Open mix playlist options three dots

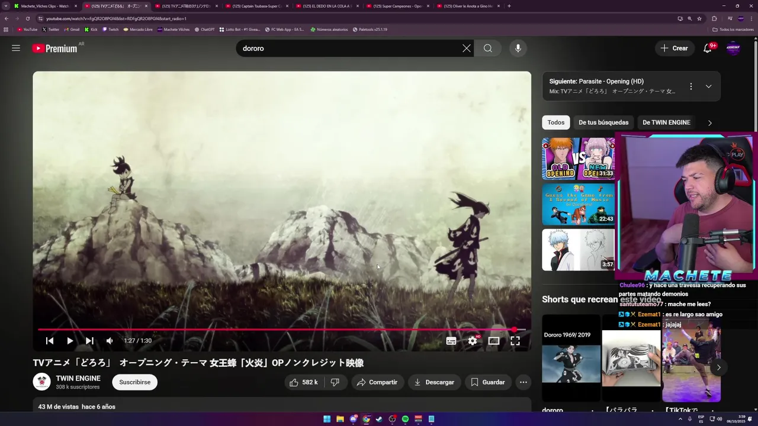tap(690, 86)
